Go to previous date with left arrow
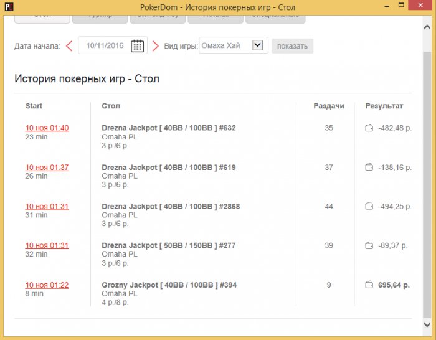 (x=69, y=46)
